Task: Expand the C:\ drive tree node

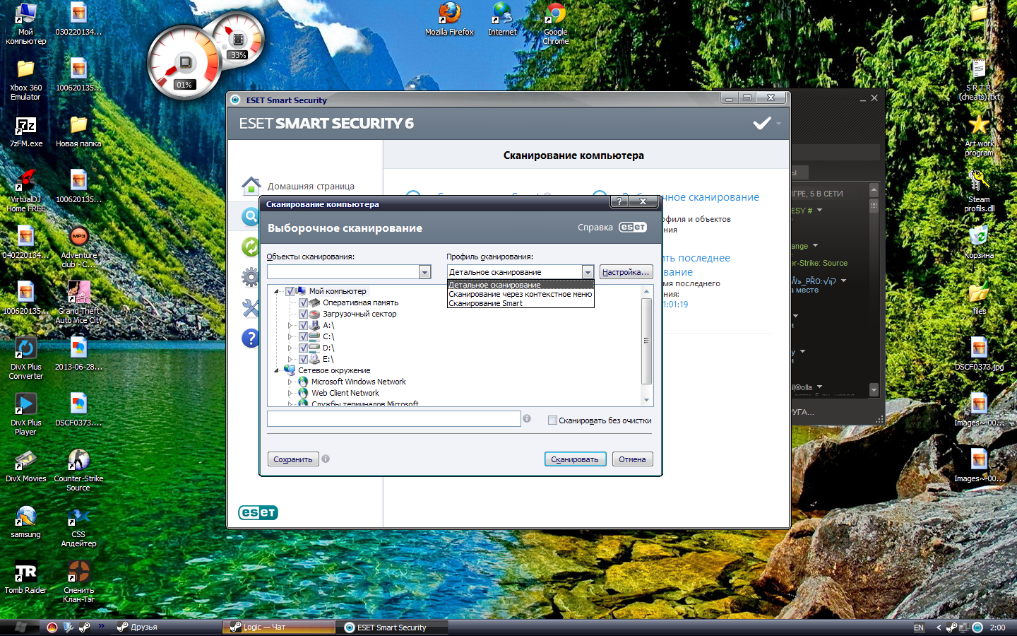Action: coord(290,336)
